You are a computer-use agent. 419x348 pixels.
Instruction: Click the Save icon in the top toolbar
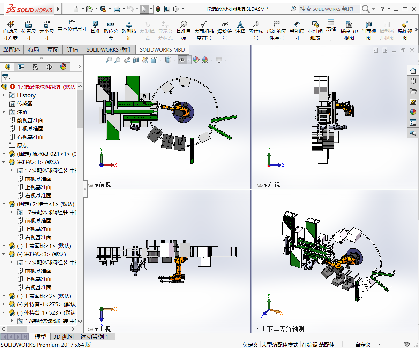(103, 9)
